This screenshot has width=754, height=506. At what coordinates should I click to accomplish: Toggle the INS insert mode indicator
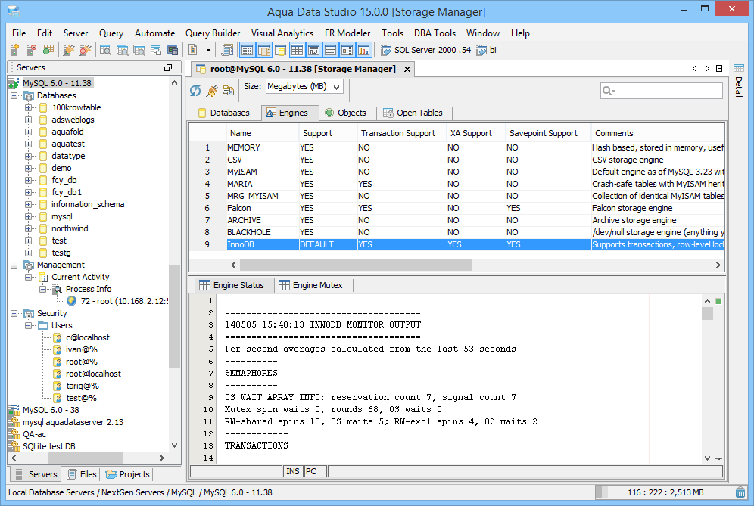pyautogui.click(x=293, y=471)
